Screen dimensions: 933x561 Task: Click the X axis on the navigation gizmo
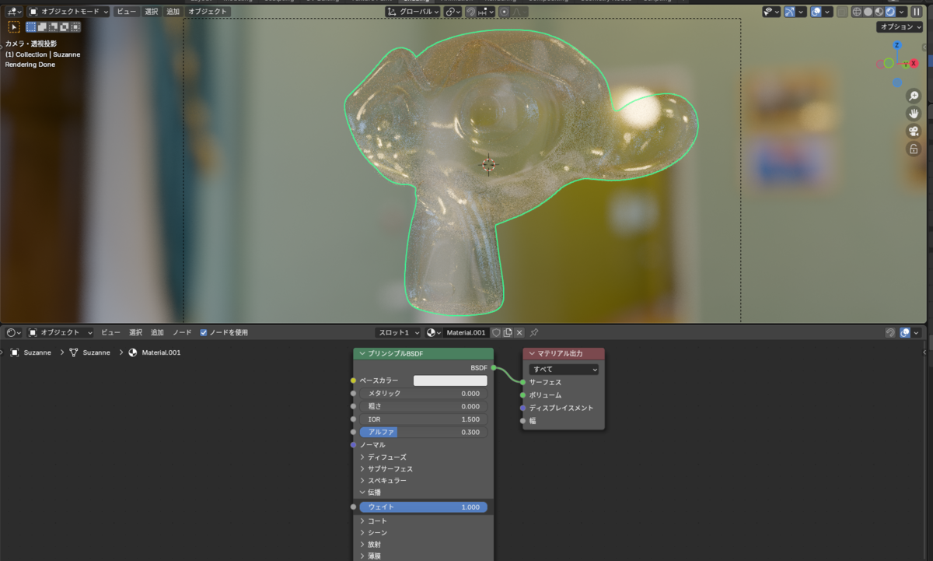pos(914,63)
